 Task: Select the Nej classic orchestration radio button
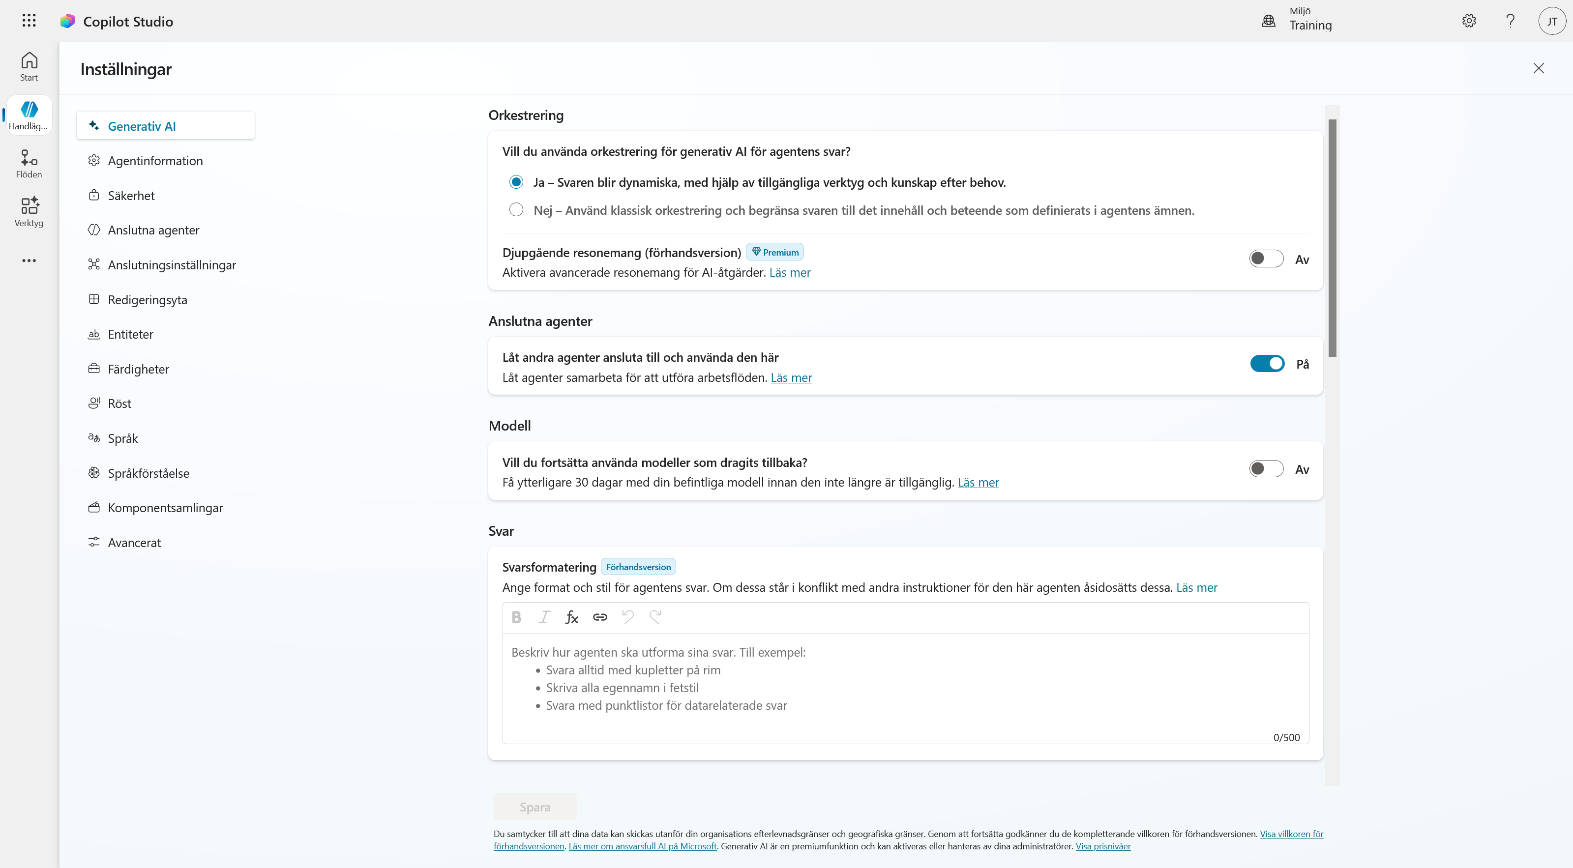[x=516, y=210]
